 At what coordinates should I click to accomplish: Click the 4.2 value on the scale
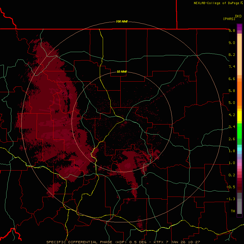(x=232, y=115)
